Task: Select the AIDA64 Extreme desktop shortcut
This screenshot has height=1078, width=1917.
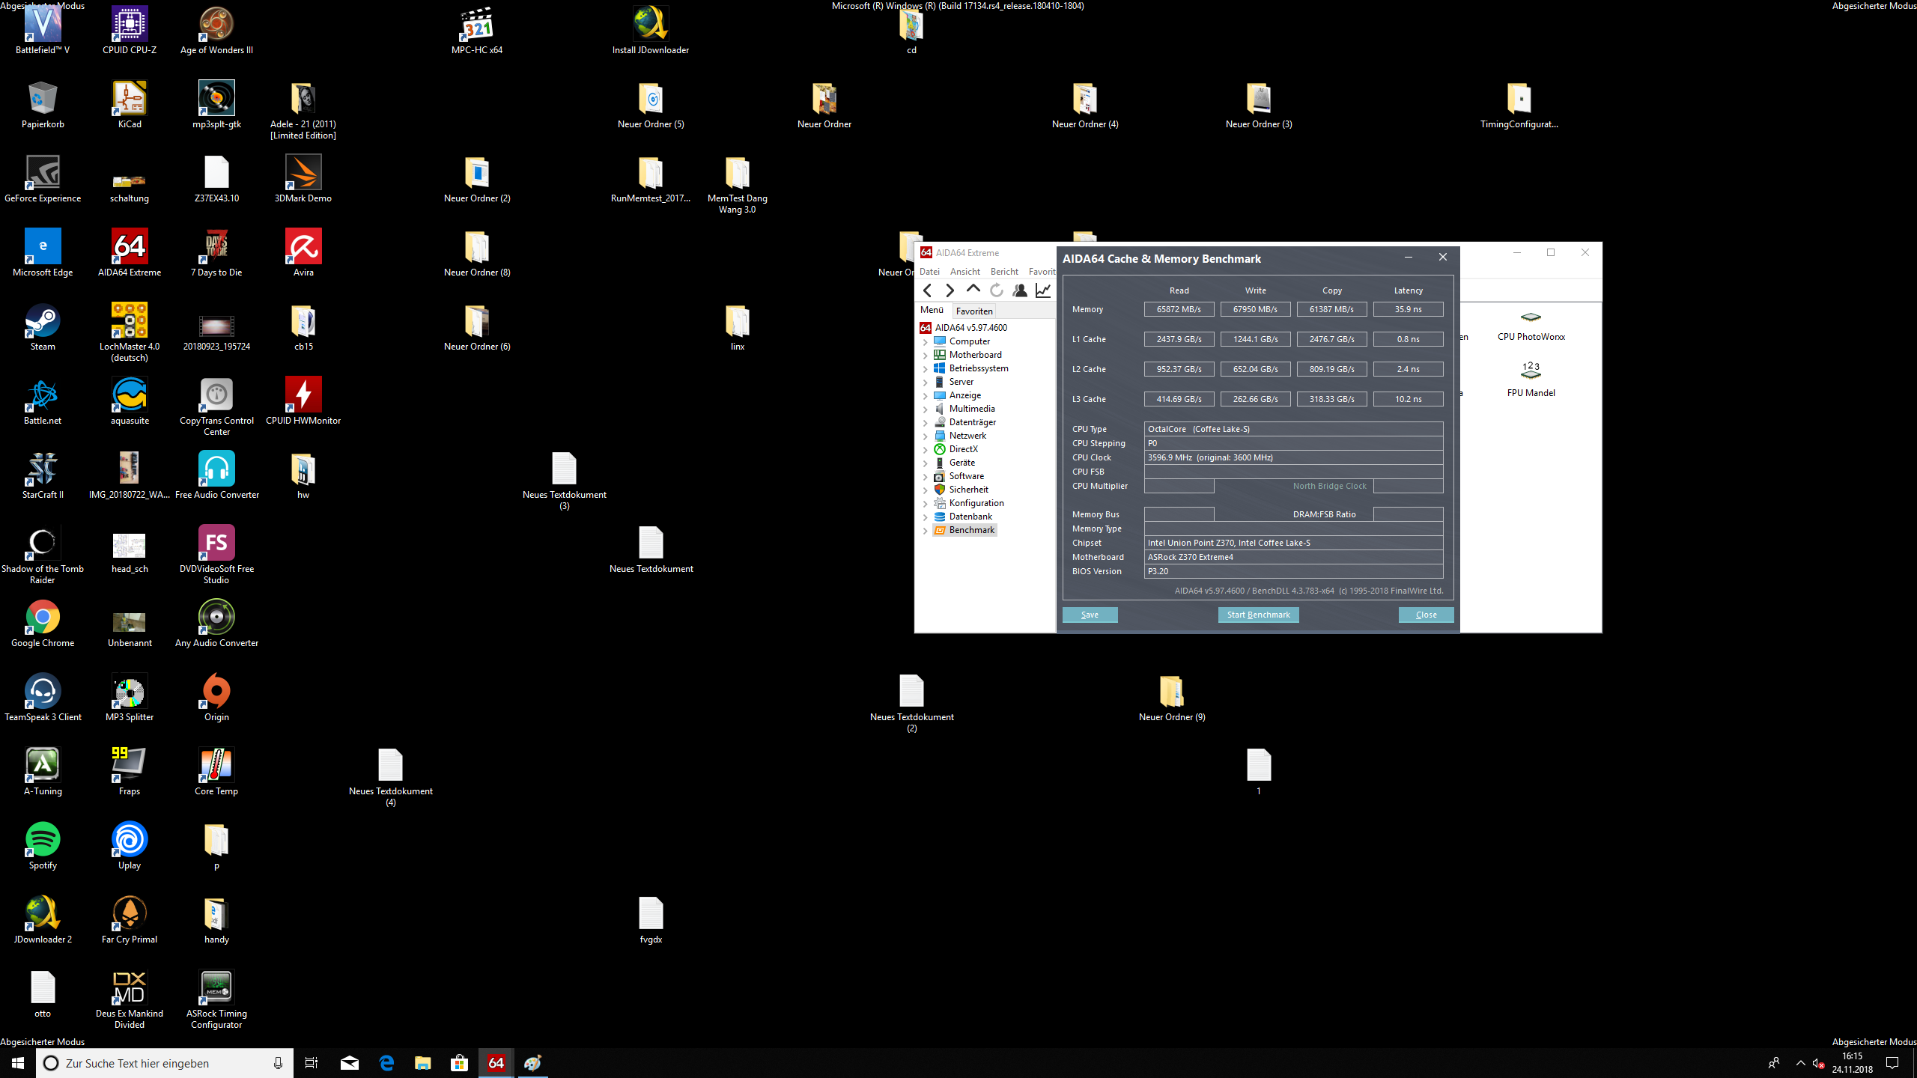Action: (130, 253)
